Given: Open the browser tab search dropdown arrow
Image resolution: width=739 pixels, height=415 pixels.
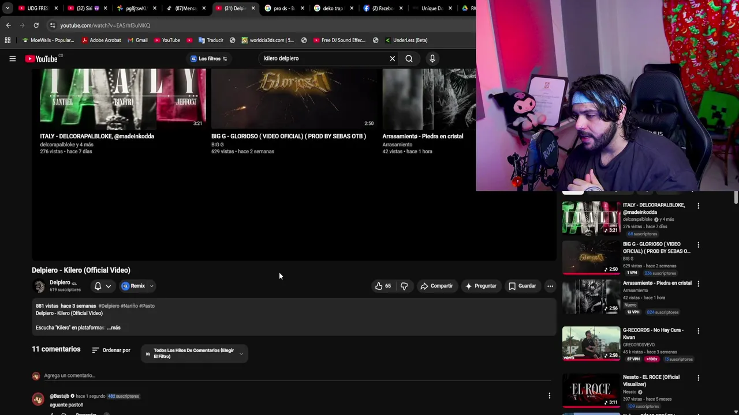Looking at the screenshot, I should pyautogui.click(x=8, y=8).
